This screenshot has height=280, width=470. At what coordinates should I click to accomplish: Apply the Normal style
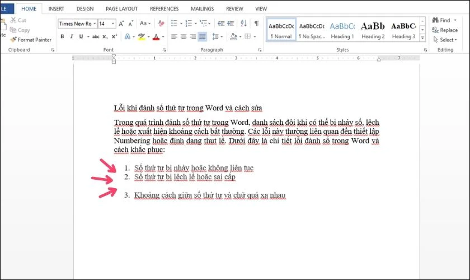pos(281,30)
